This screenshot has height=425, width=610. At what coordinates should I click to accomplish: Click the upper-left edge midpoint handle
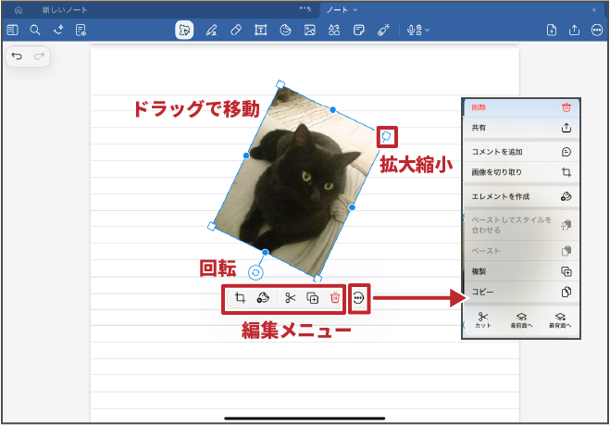tap(246, 156)
